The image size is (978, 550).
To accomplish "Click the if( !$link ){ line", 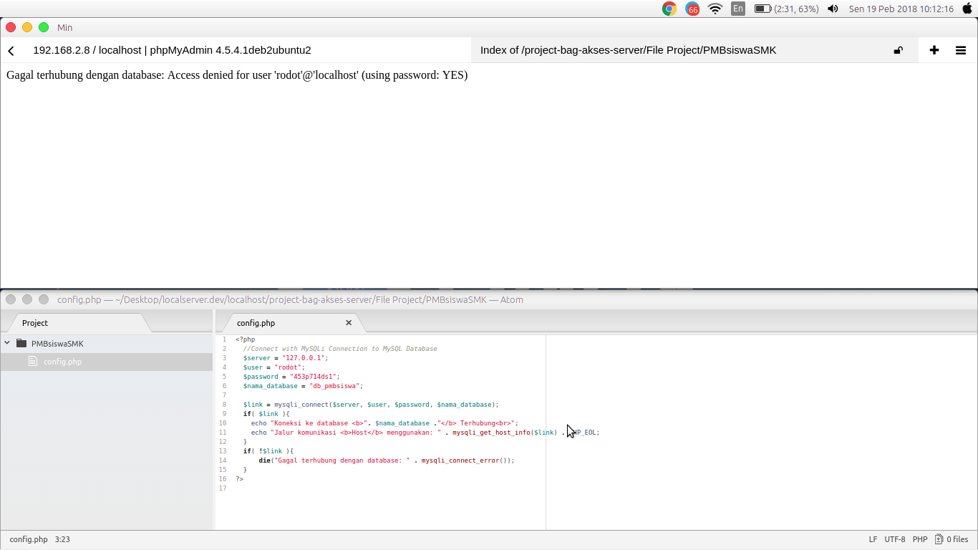I will [x=268, y=451].
